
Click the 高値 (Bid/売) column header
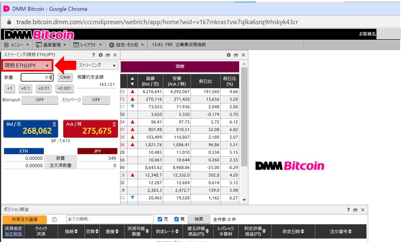[150, 81]
